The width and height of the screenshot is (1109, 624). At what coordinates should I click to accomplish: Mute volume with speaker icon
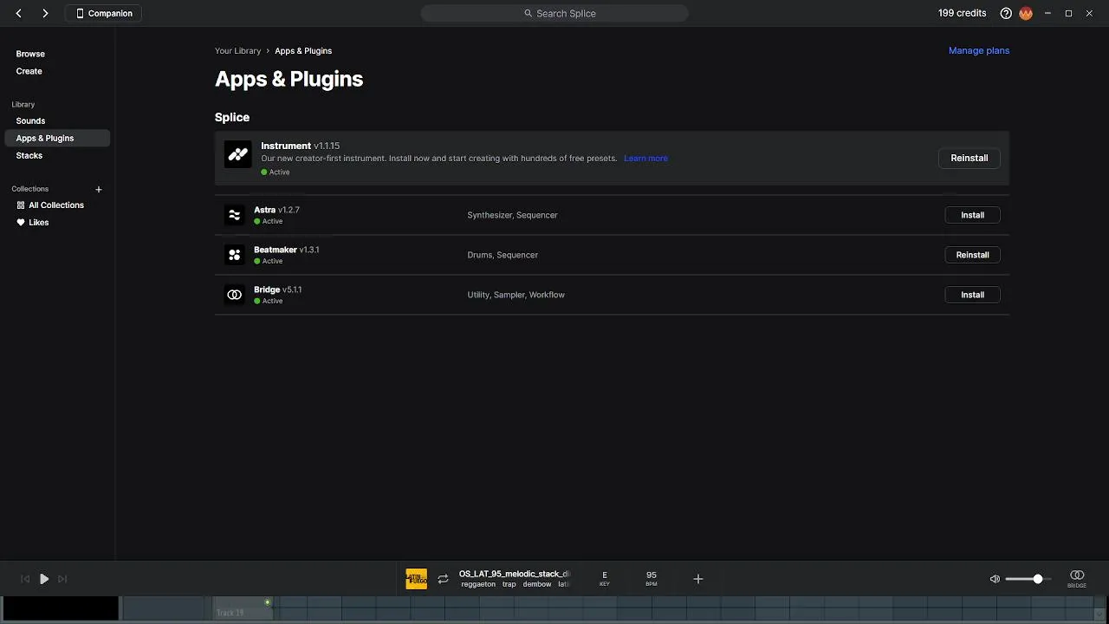[x=995, y=579]
